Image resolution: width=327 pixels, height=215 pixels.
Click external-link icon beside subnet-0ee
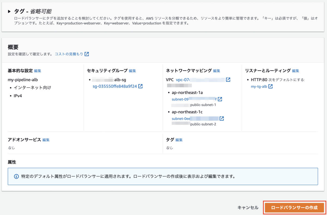pos(222,119)
